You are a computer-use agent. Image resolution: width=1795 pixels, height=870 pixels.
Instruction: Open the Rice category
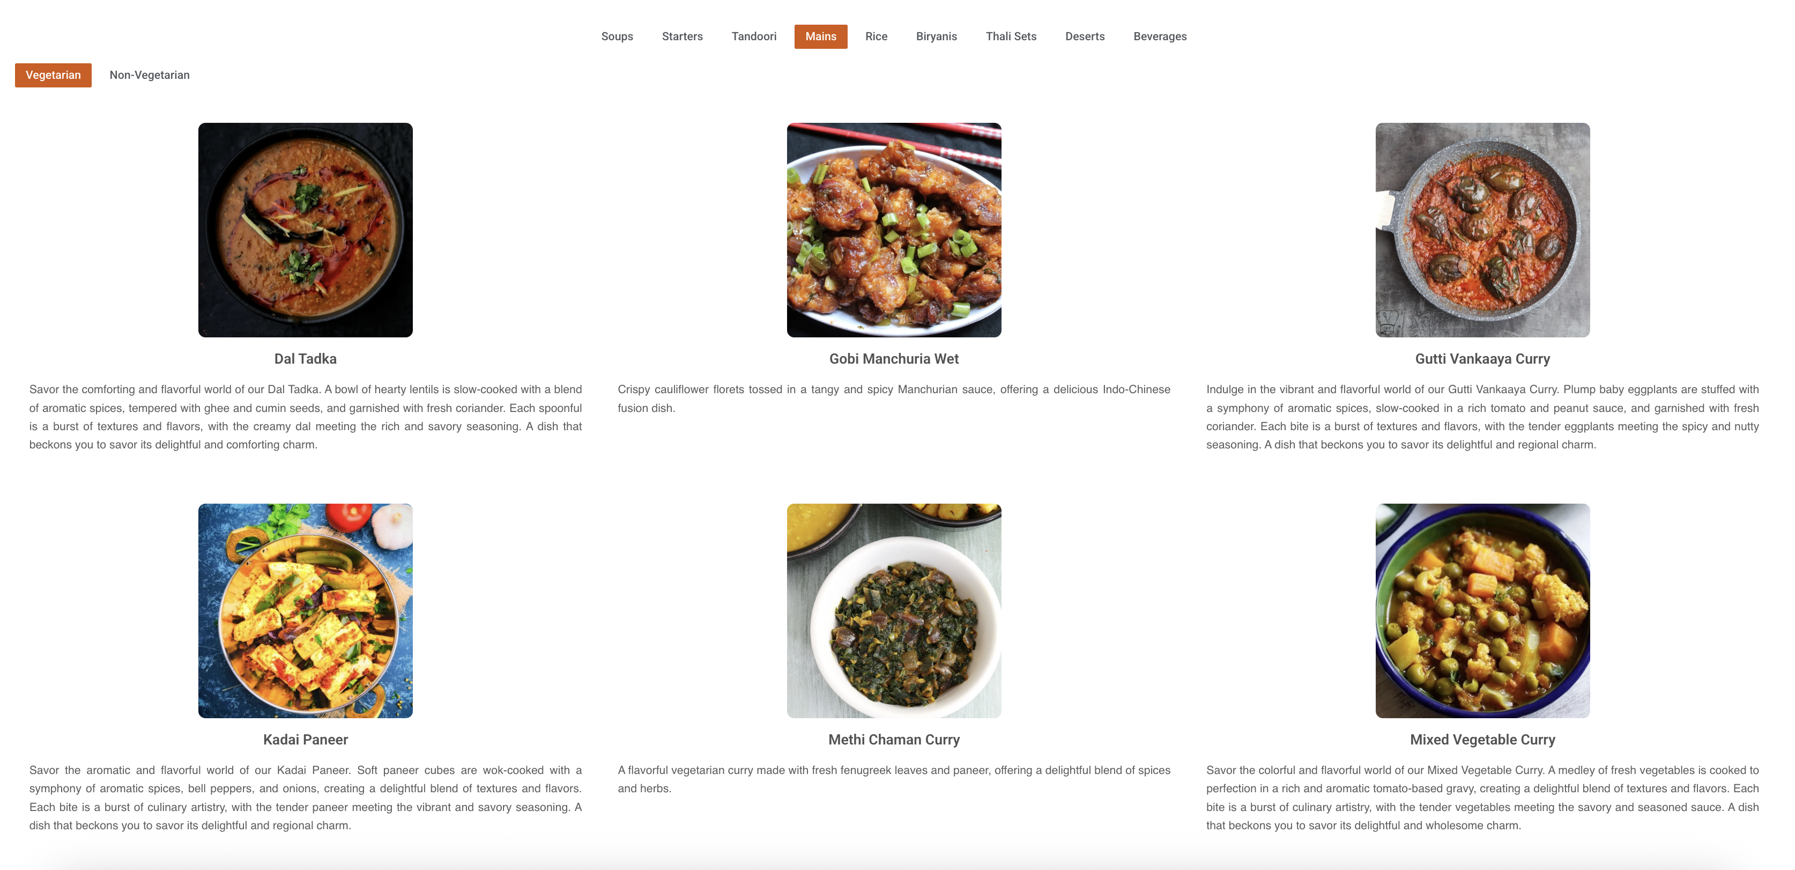tap(876, 36)
